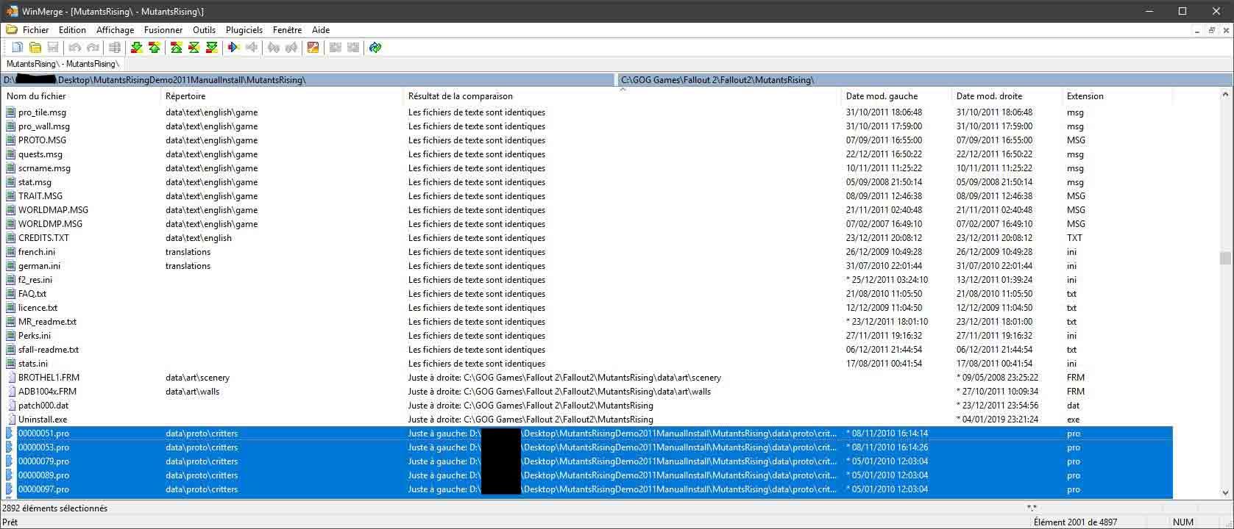The width and height of the screenshot is (1234, 529).
Task: Restore the inner document window button
Action: [1212, 30]
